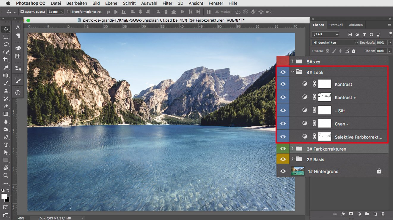Select the Rectangle shape tool
Image resolution: width=393 pixels, height=220 pixels.
click(x=6, y=160)
